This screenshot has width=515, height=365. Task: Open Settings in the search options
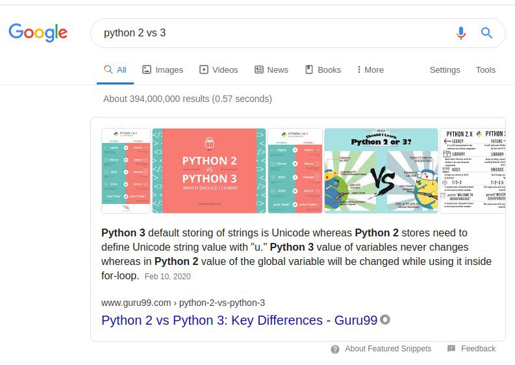point(445,69)
